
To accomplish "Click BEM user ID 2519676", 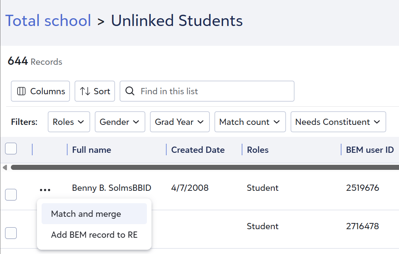I will pos(362,188).
